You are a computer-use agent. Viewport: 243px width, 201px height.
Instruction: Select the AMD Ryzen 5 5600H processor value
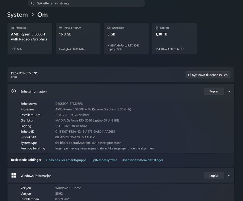[x=93, y=109]
